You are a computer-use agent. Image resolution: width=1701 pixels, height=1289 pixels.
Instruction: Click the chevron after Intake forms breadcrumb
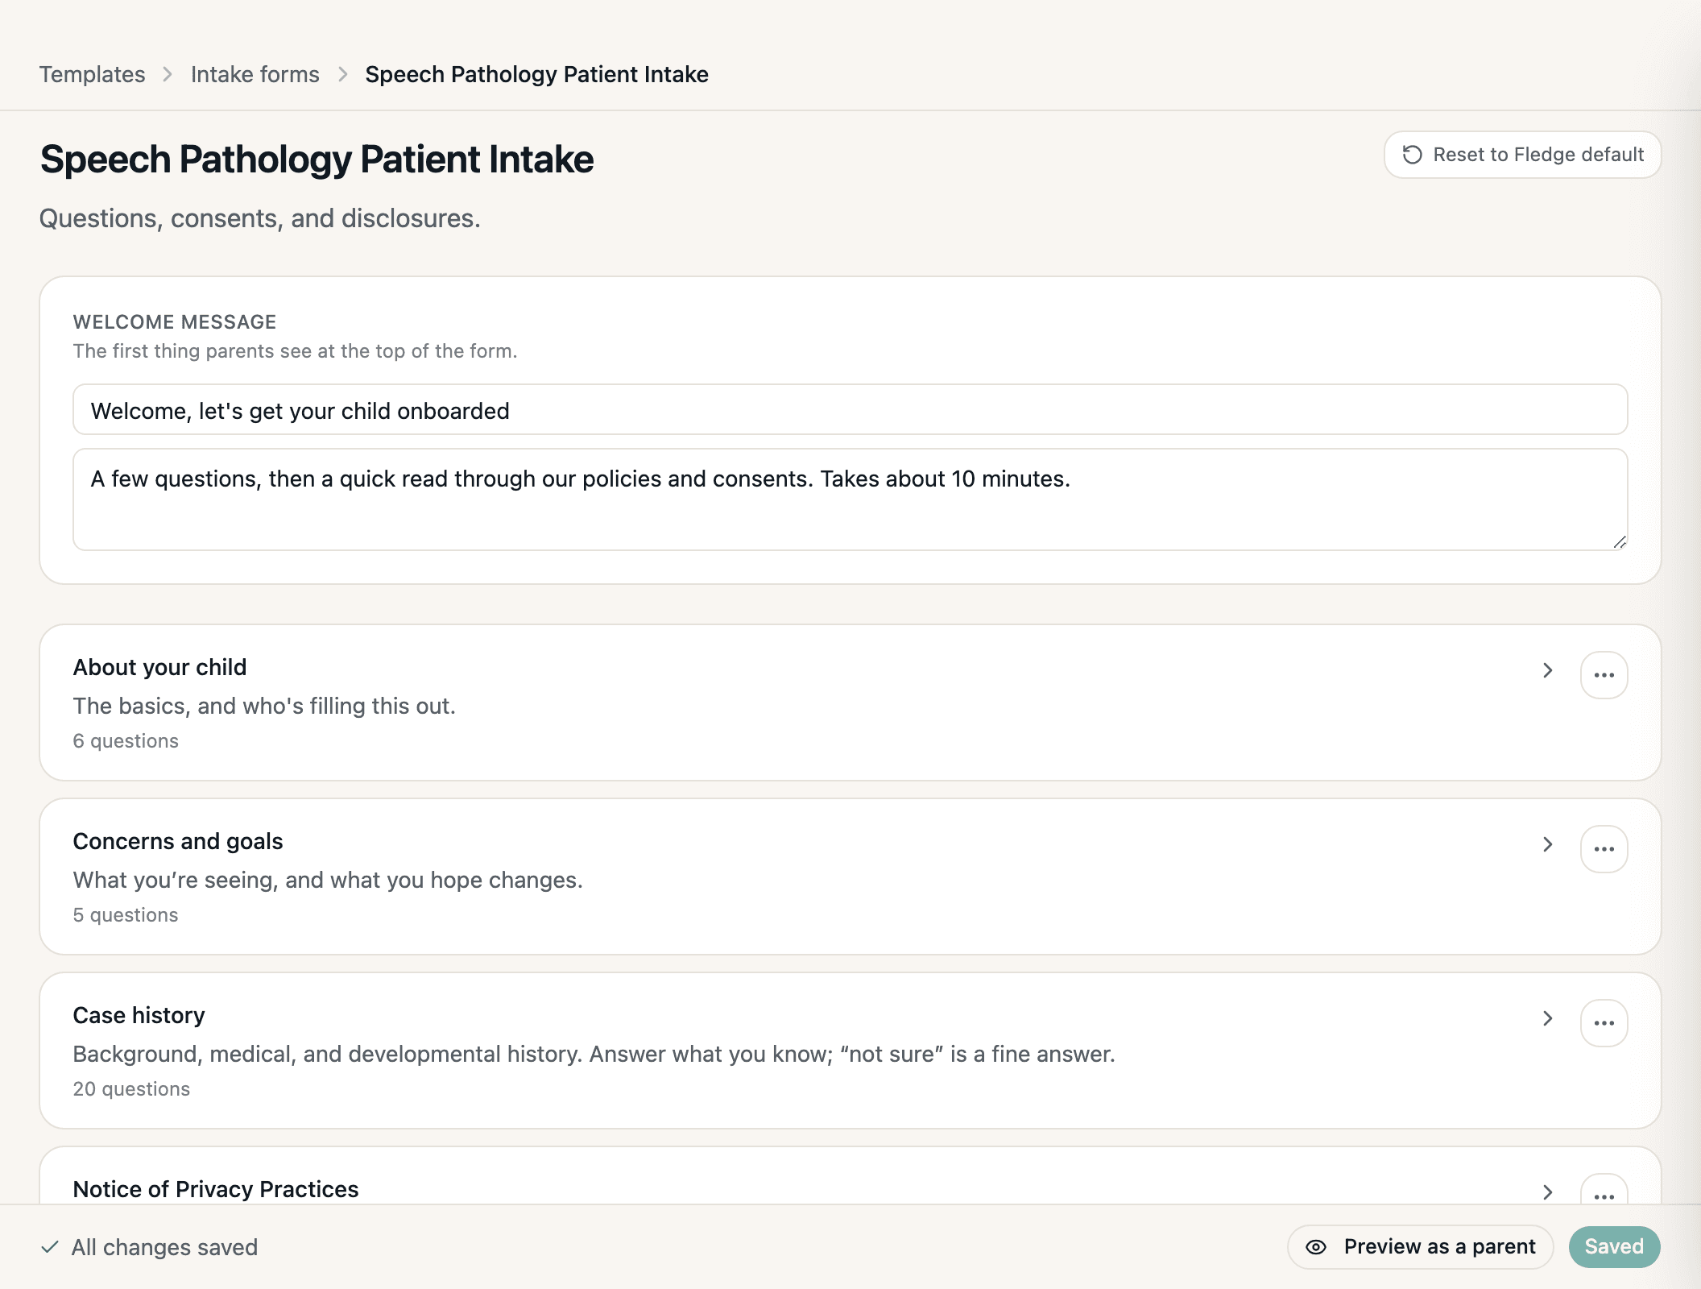click(343, 74)
